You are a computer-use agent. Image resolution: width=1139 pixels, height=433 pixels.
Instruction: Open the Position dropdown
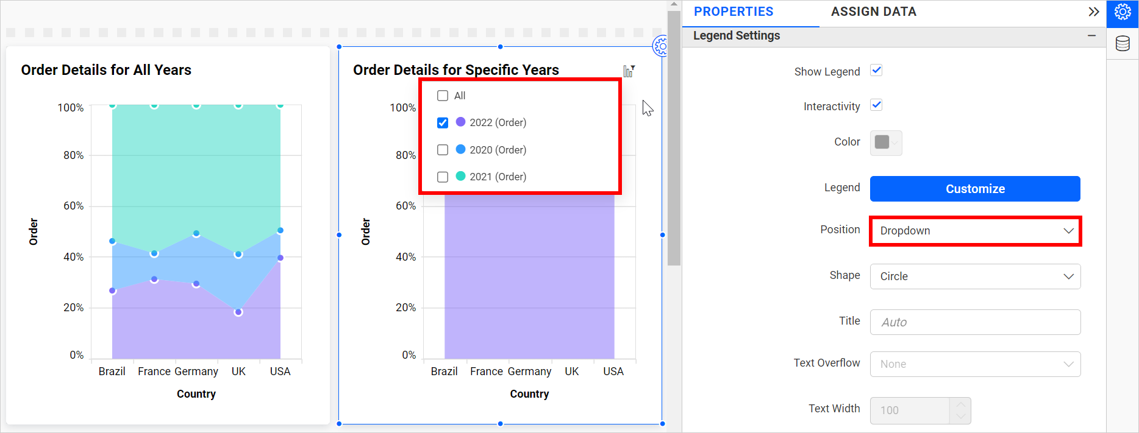coord(975,231)
